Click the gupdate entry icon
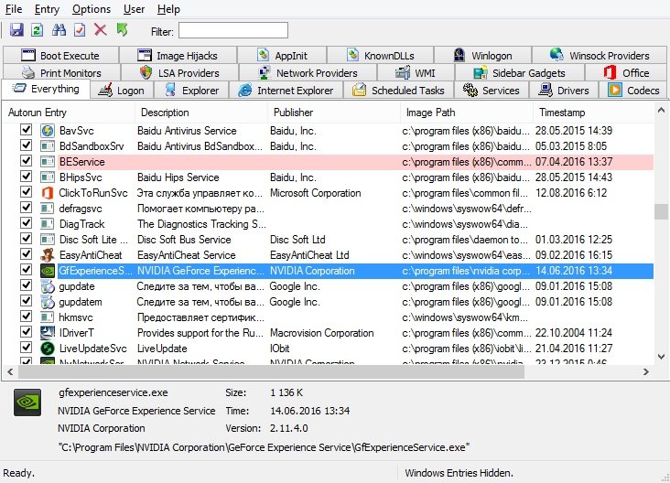 coord(48,286)
